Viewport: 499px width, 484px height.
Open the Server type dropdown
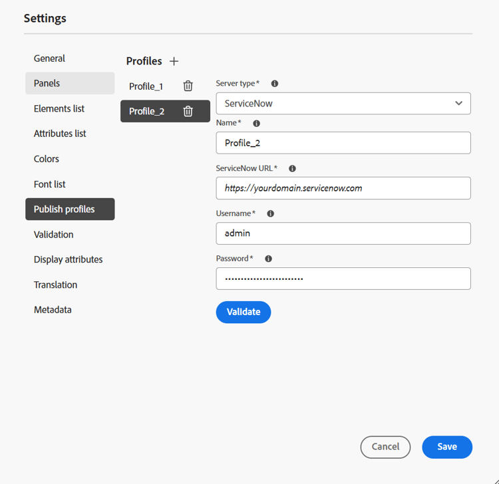pyautogui.click(x=343, y=104)
